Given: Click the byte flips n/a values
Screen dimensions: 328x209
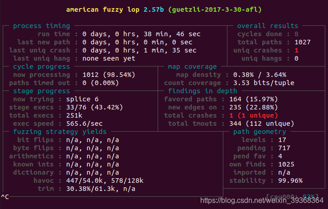Looking at the screenshot, I should 92,148.
